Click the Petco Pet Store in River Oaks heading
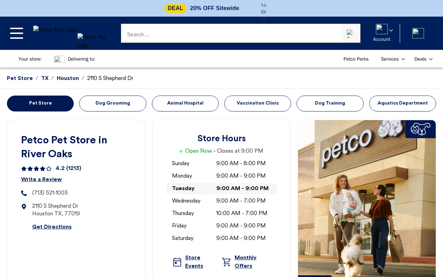443x277 pixels. point(64,147)
